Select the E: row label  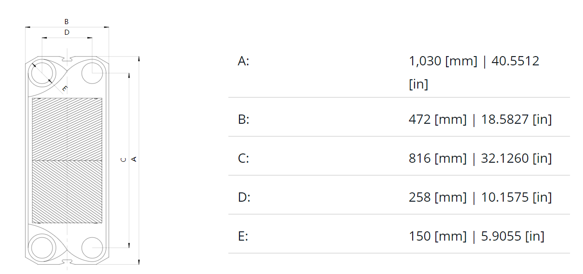pos(243,236)
